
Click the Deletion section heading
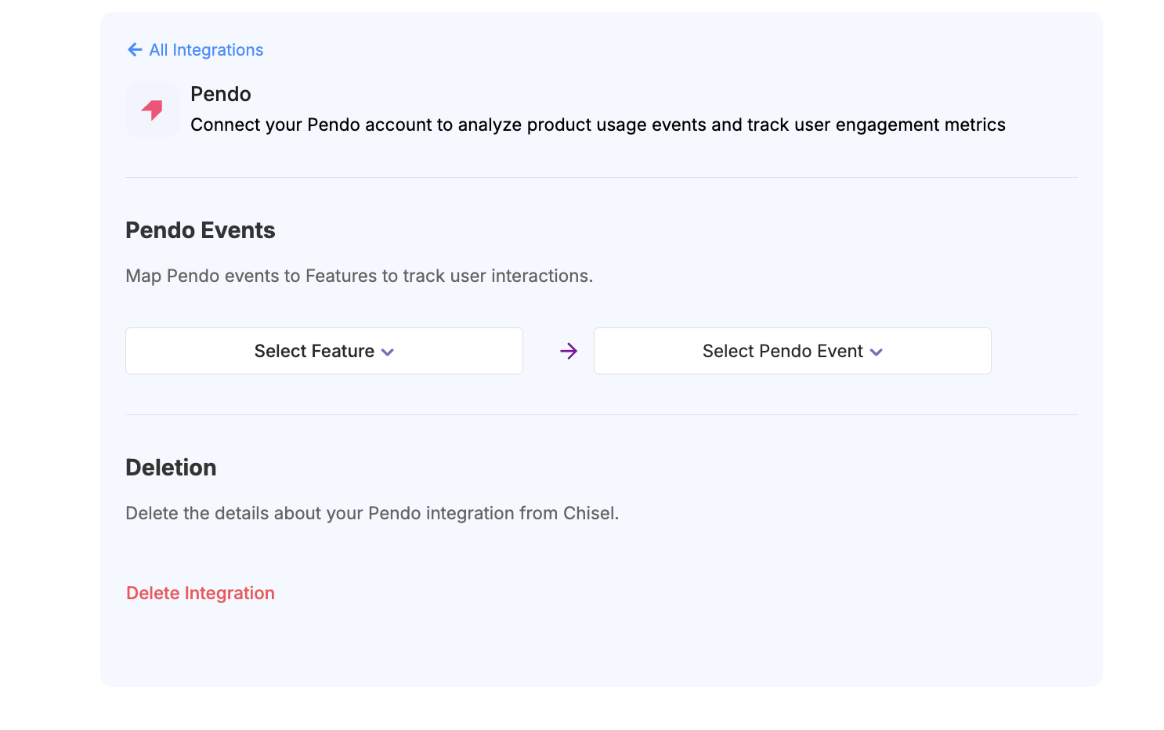[171, 468]
